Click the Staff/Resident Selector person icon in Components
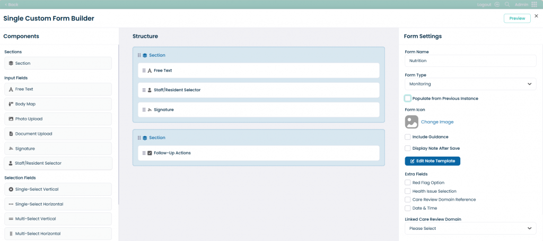543x241 pixels. 11,163
